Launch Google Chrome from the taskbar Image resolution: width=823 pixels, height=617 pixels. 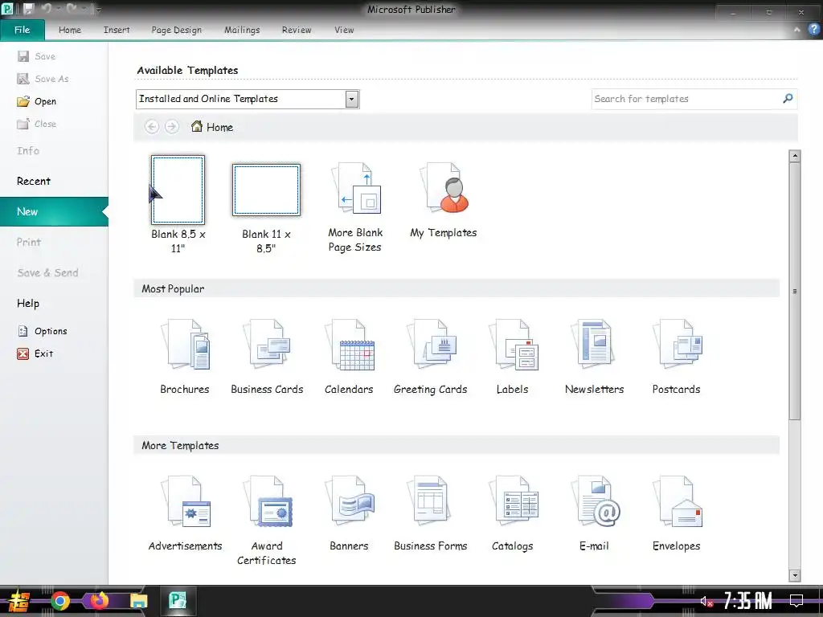(x=59, y=601)
